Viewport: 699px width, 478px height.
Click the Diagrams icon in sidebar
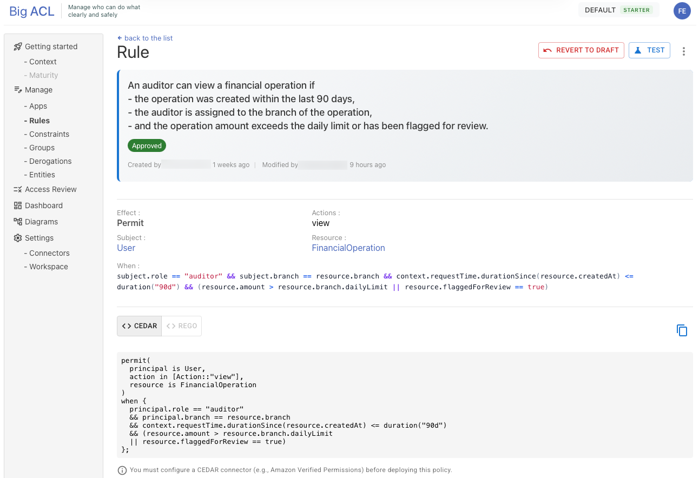(x=18, y=222)
